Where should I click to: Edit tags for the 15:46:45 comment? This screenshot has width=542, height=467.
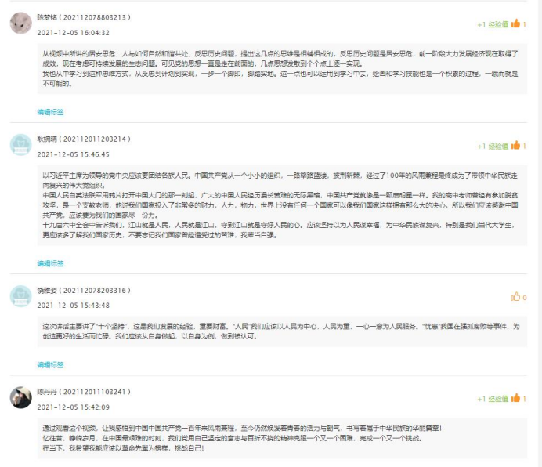[x=50, y=263]
